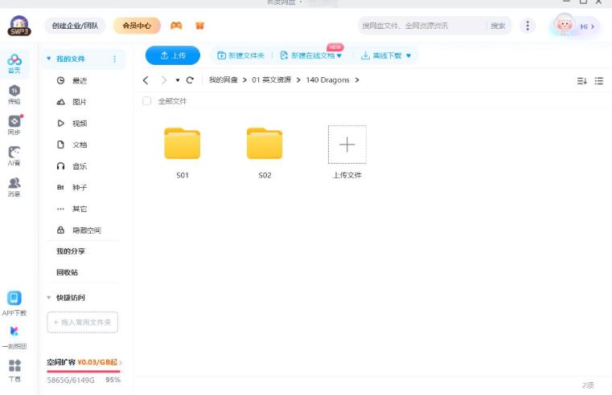Toggle the 全部文件 select-all checkbox

146,101
